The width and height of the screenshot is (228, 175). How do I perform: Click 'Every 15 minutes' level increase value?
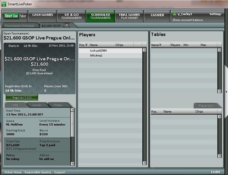click(x=52, y=125)
